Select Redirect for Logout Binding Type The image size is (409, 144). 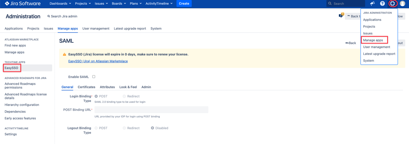pos(124,128)
